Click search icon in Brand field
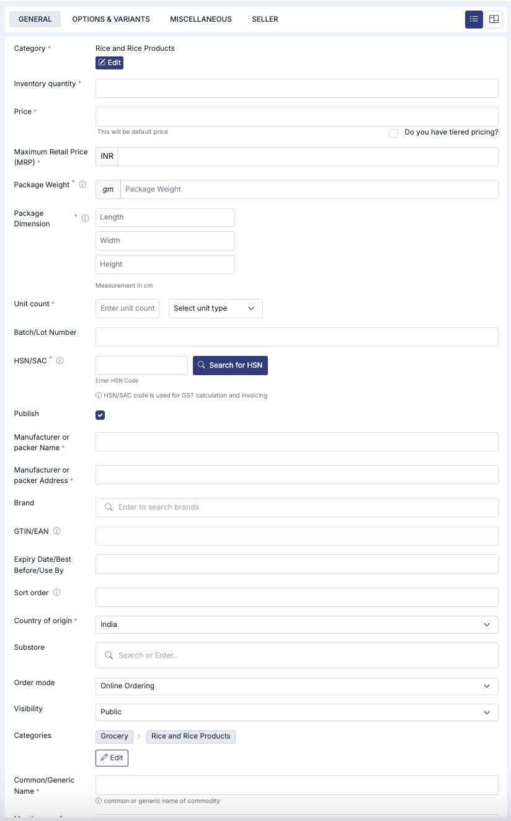The height and width of the screenshot is (821, 511). click(109, 507)
